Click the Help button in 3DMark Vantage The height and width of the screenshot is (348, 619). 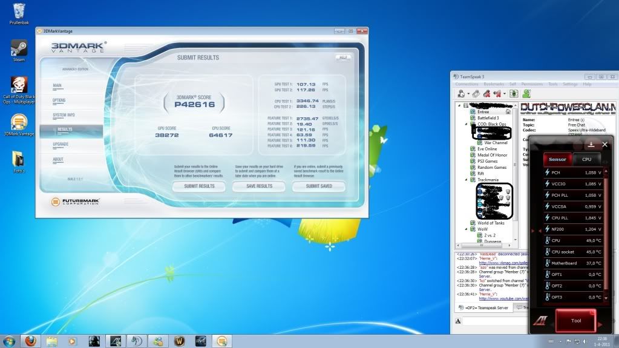pyautogui.click(x=343, y=57)
